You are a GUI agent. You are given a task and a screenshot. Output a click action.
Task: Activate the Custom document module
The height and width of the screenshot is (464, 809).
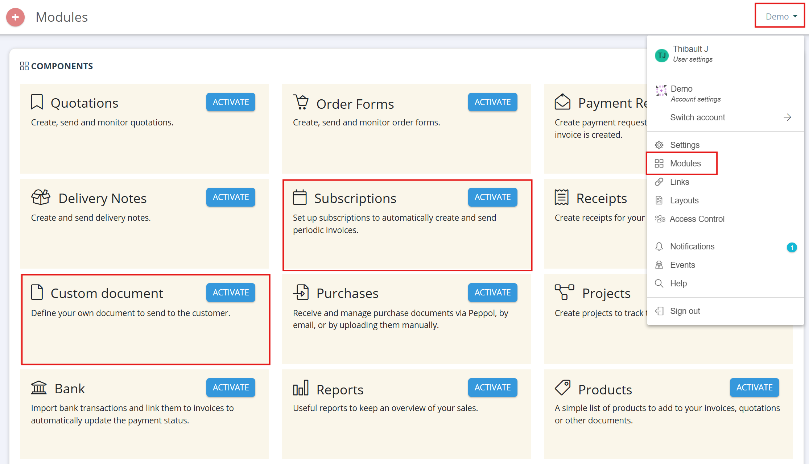tap(231, 293)
